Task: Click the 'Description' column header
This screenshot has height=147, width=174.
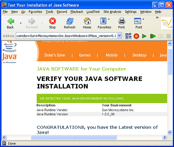Action: [x=46, y=105]
